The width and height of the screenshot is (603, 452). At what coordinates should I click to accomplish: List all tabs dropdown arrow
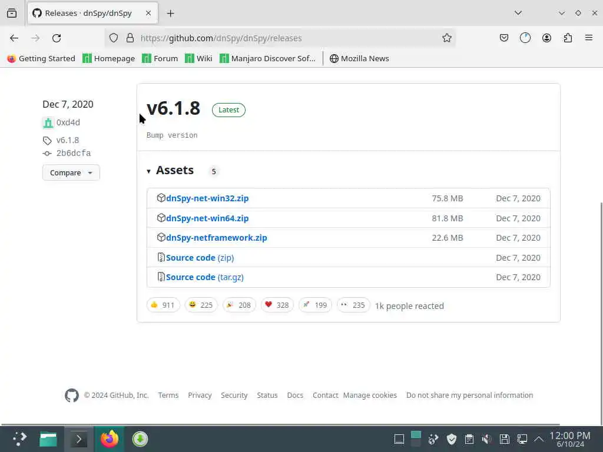(x=518, y=13)
